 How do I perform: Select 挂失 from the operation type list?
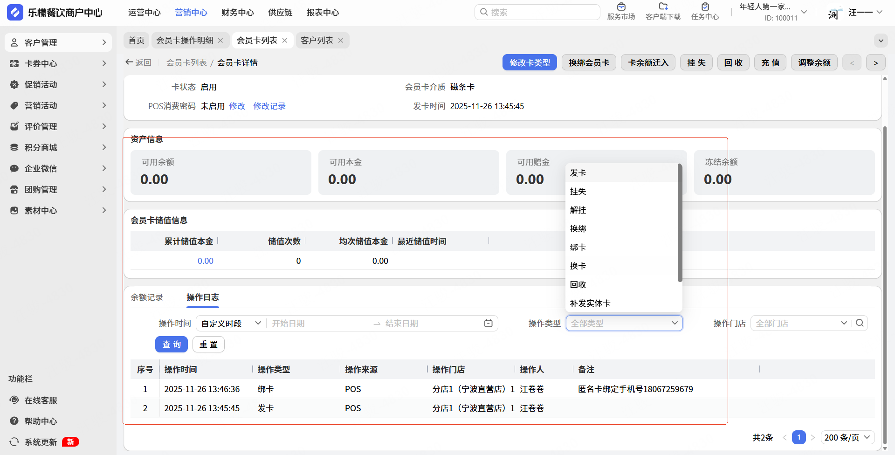click(578, 191)
